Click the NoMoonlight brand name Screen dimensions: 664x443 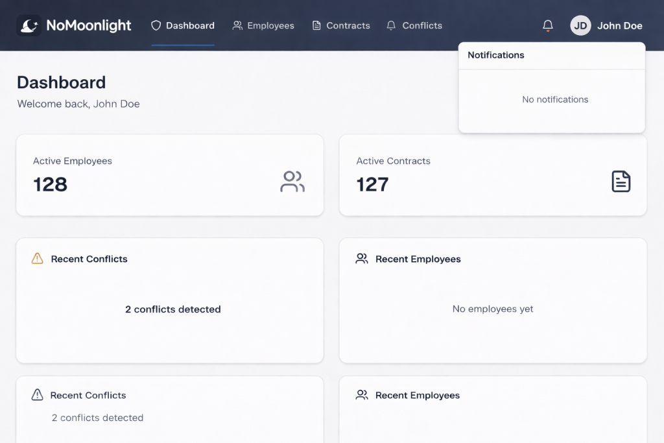pyautogui.click(x=89, y=26)
